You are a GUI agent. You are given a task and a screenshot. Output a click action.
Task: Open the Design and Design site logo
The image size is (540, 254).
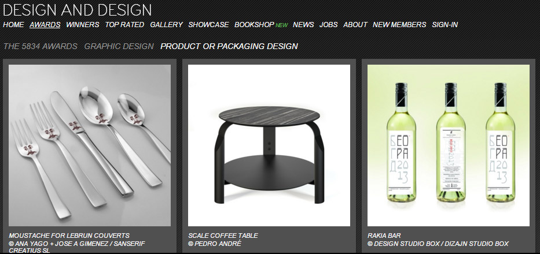(x=77, y=10)
